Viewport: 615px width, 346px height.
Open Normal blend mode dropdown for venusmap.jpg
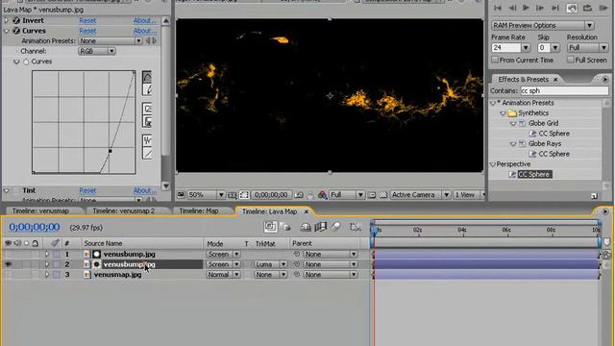click(x=223, y=275)
